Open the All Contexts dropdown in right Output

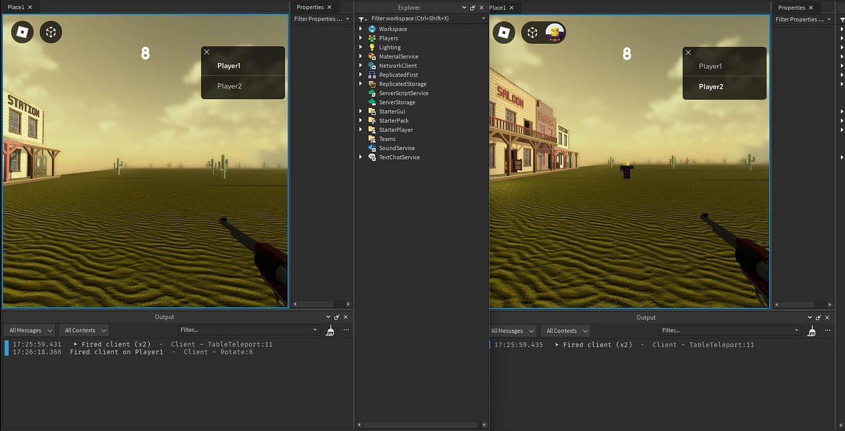565,331
